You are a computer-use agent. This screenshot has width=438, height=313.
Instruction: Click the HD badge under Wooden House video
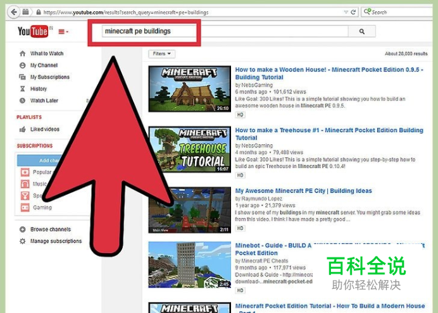pyautogui.click(x=240, y=114)
